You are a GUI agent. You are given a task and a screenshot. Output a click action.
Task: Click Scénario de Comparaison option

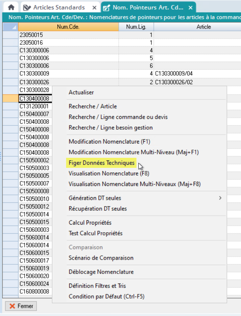pyautogui.click(x=101, y=258)
